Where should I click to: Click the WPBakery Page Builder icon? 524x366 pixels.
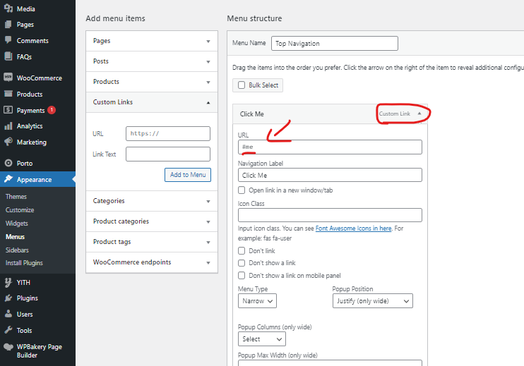(x=8, y=347)
